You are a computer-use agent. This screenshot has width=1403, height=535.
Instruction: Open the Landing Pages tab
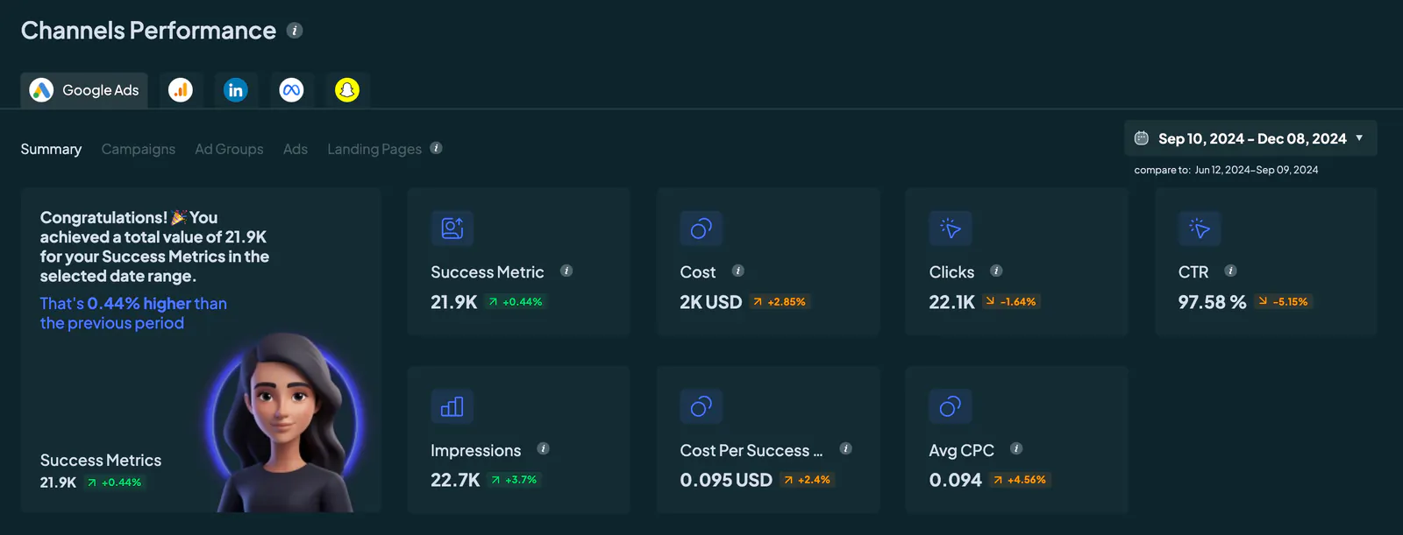coord(374,149)
